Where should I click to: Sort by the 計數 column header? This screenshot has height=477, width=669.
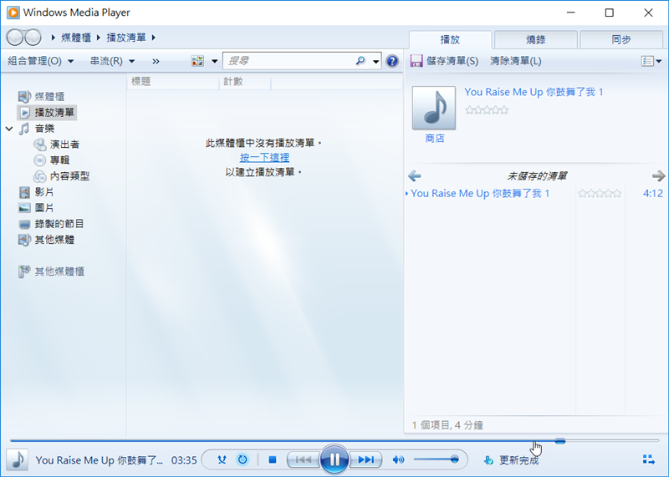point(245,81)
